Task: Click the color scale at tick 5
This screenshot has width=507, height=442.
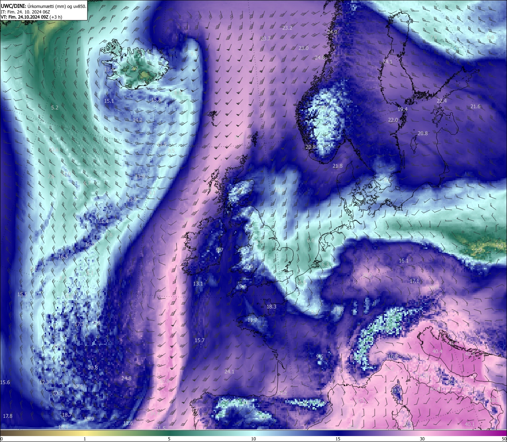Action: coord(169,438)
